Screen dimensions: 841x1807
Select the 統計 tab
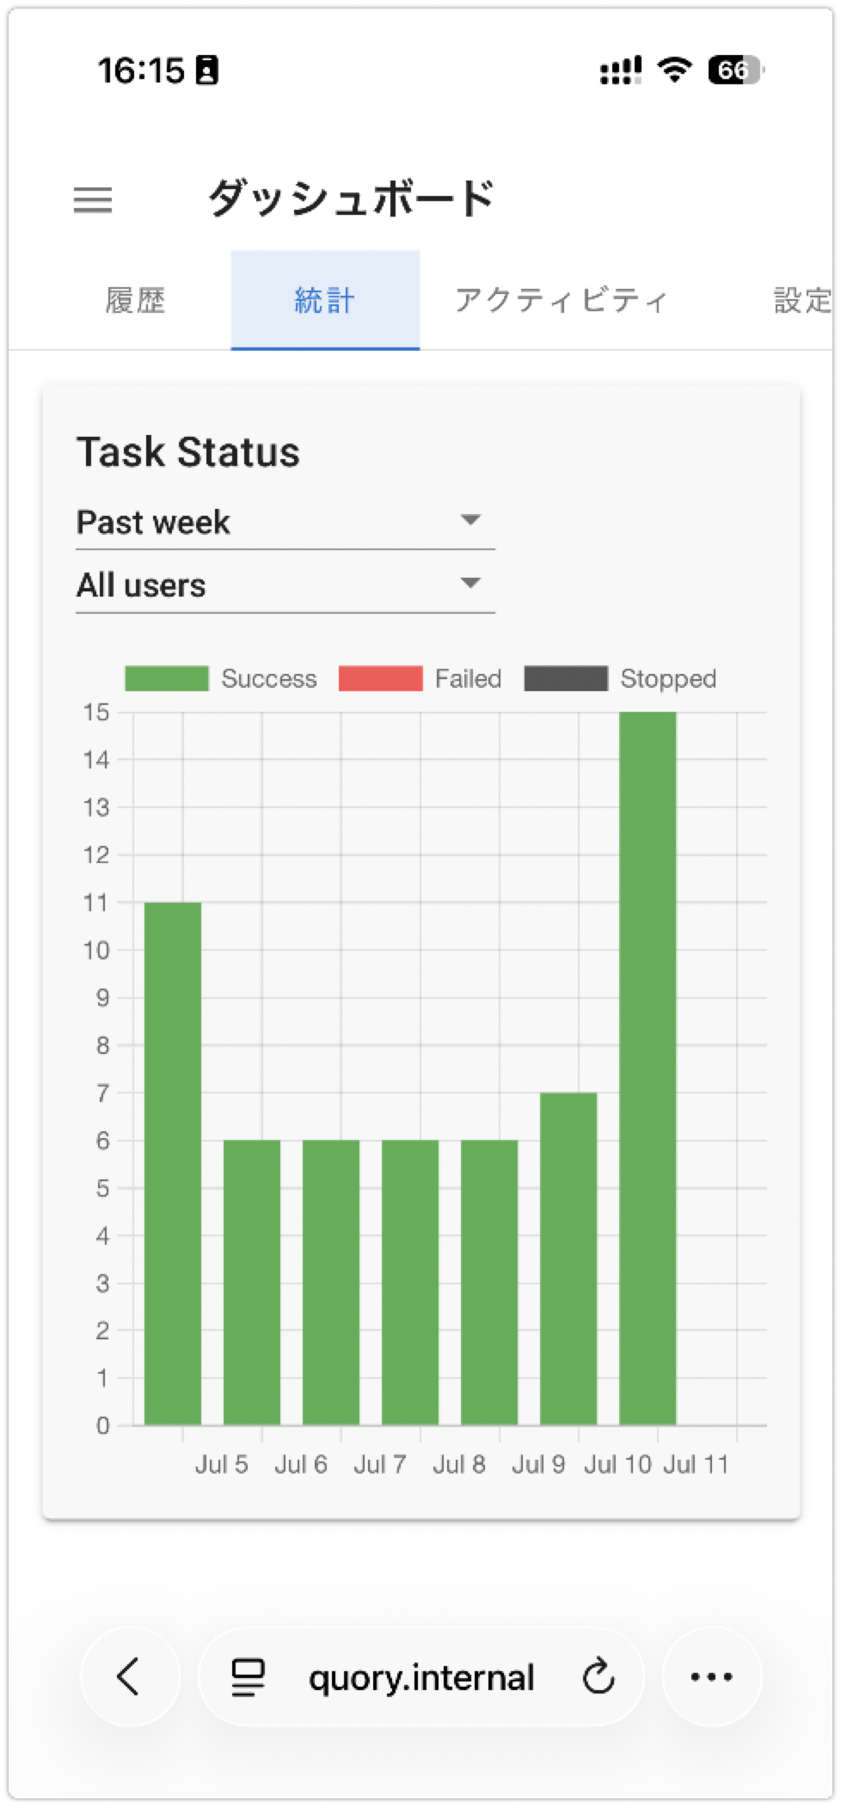click(x=325, y=301)
